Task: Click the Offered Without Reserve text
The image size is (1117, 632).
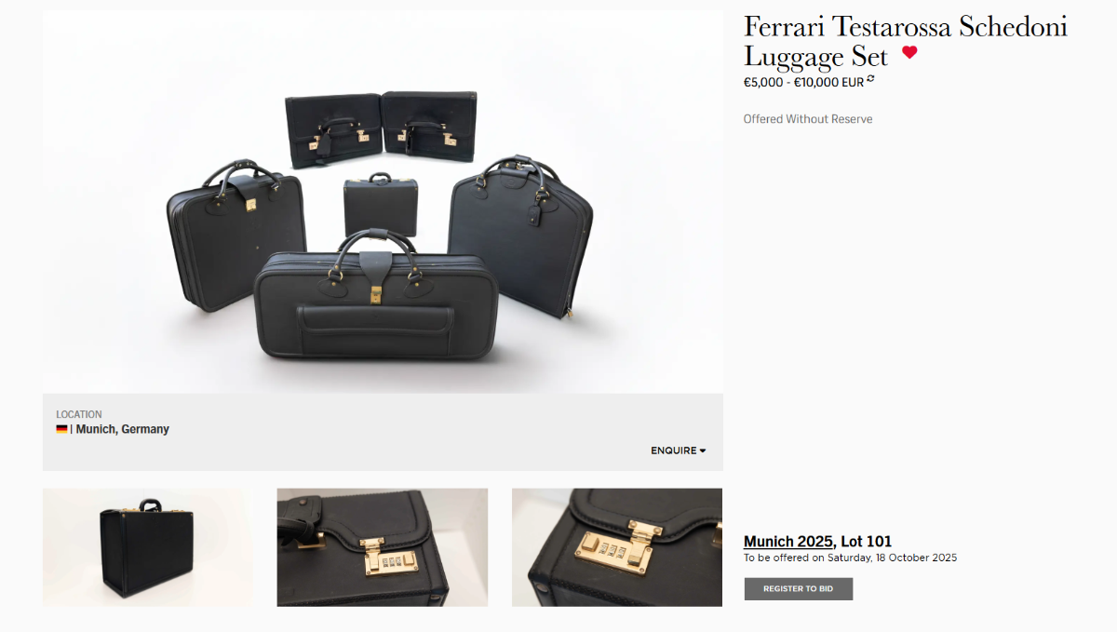Action: click(808, 119)
